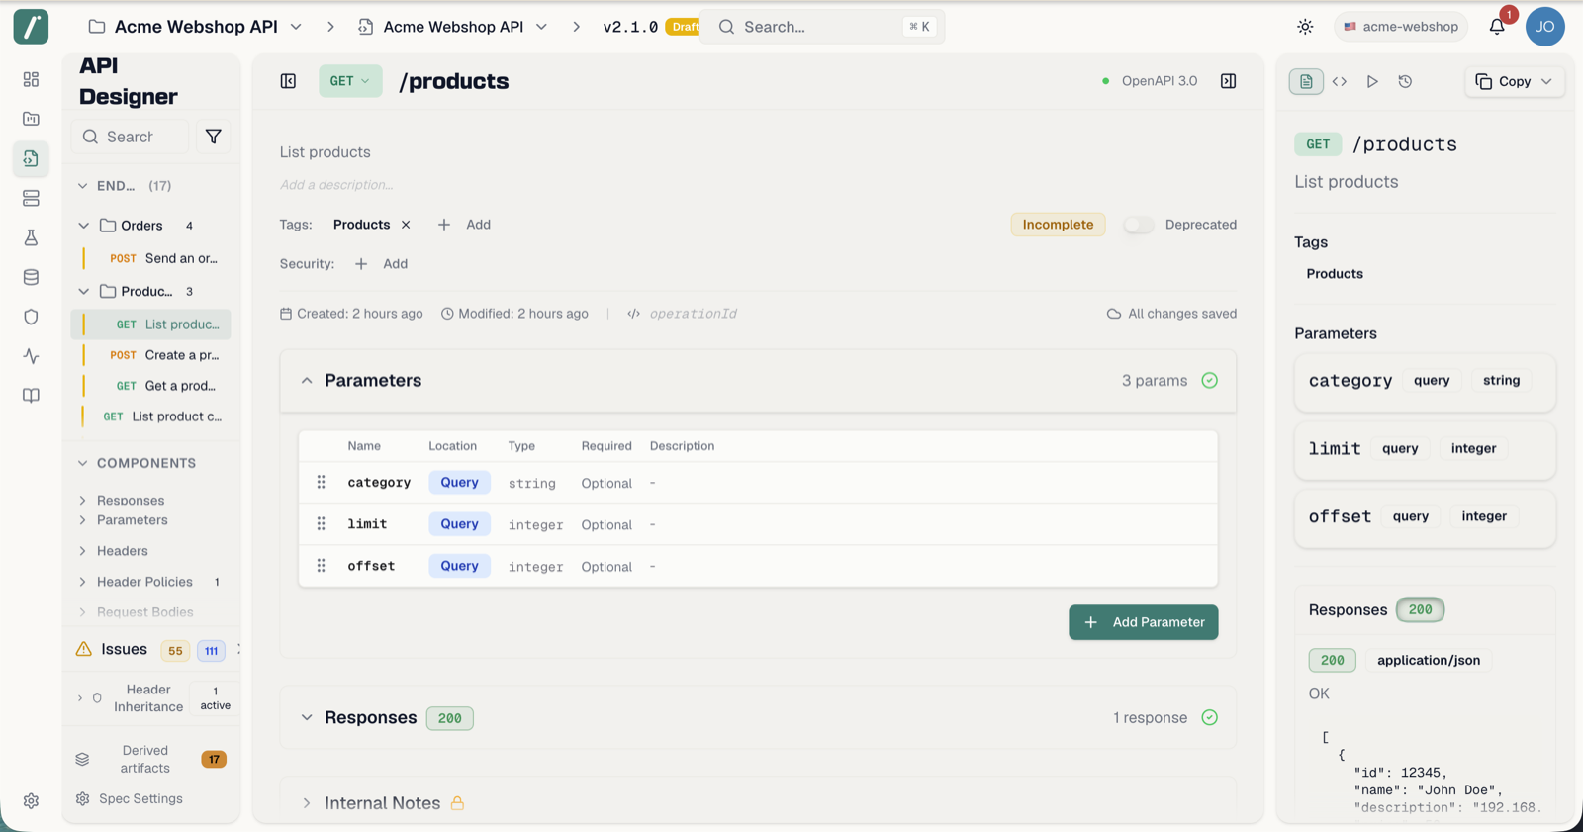Toggle the right panel icon beside OpenAPI 3.0
Screen dimensions: 1583x832
pyautogui.click(x=1228, y=81)
